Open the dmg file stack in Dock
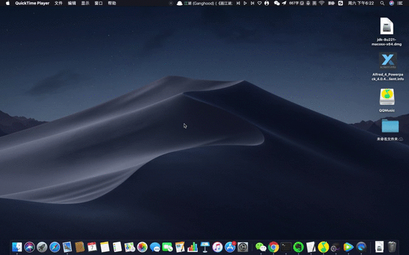This screenshot has width=409, height=255. (379, 247)
